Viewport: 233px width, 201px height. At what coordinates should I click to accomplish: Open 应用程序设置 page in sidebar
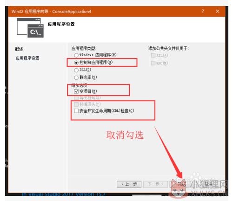point(27,58)
